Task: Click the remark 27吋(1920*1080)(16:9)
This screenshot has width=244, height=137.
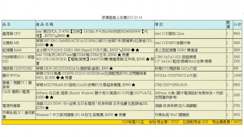Action: click(171, 85)
